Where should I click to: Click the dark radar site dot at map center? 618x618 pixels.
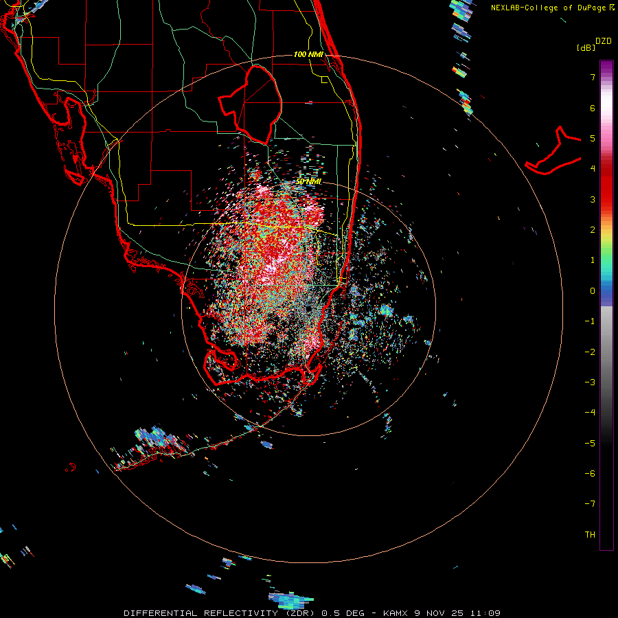(308, 308)
